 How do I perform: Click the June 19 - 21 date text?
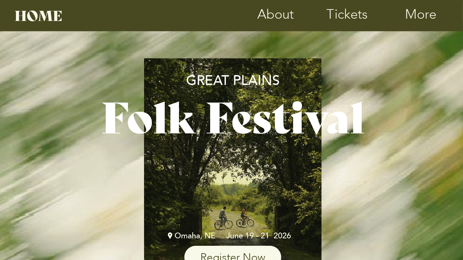247,236
